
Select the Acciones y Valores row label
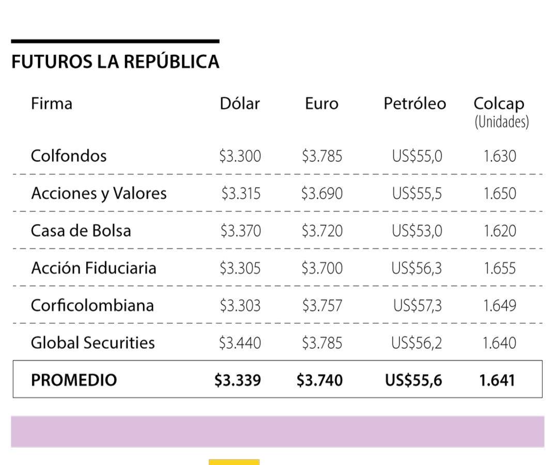(99, 193)
